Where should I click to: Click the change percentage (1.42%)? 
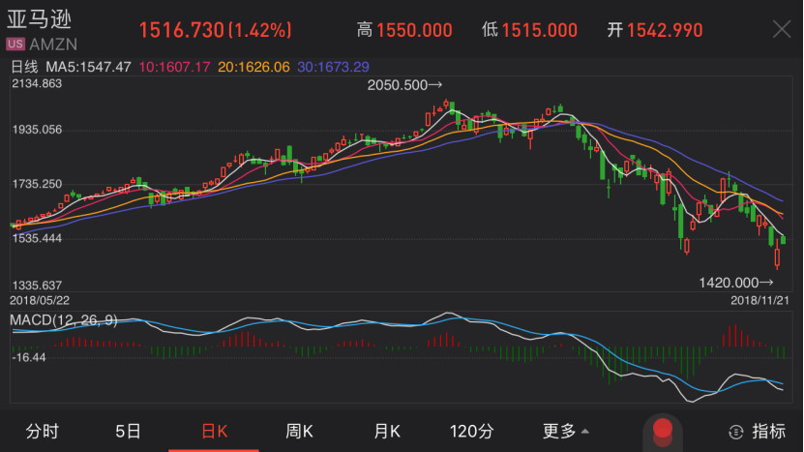(x=260, y=30)
